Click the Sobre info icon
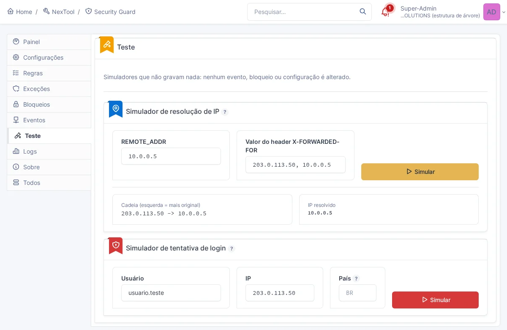 (16, 167)
